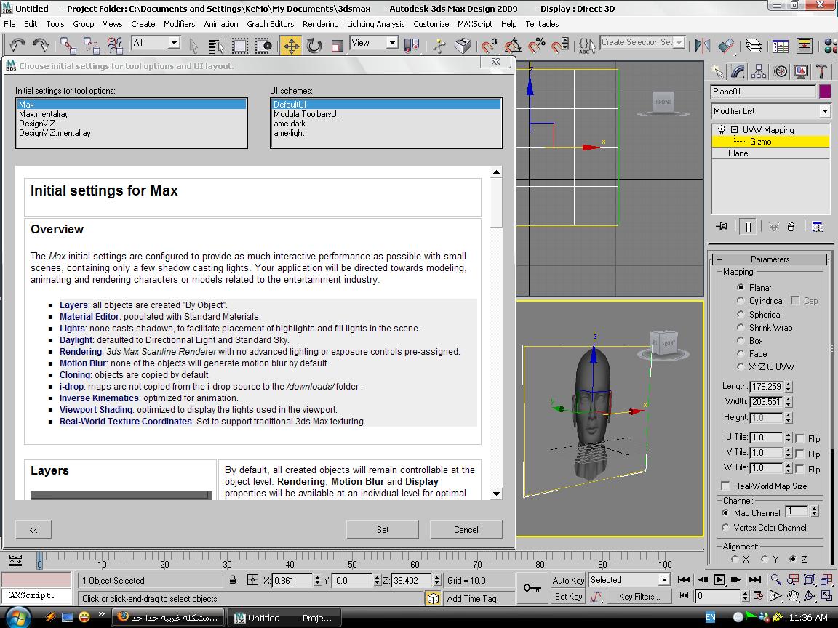Open the Modifiers menu
Image resolution: width=838 pixels, height=628 pixels.
point(179,24)
